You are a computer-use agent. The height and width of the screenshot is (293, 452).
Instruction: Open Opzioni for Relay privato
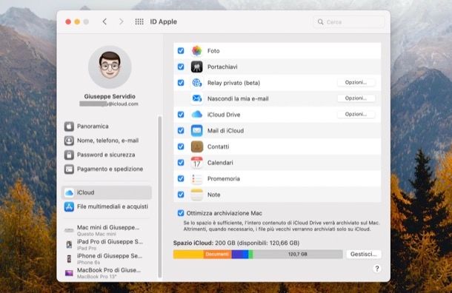(356, 83)
